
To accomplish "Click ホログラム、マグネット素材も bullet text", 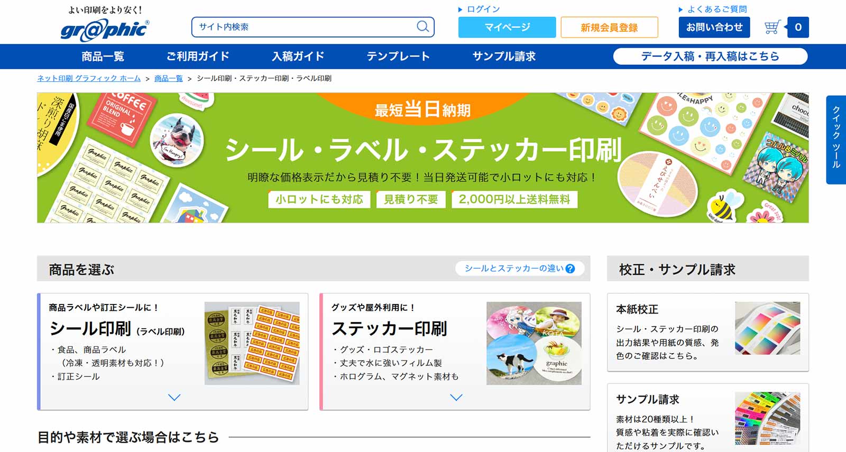I will tap(399, 376).
